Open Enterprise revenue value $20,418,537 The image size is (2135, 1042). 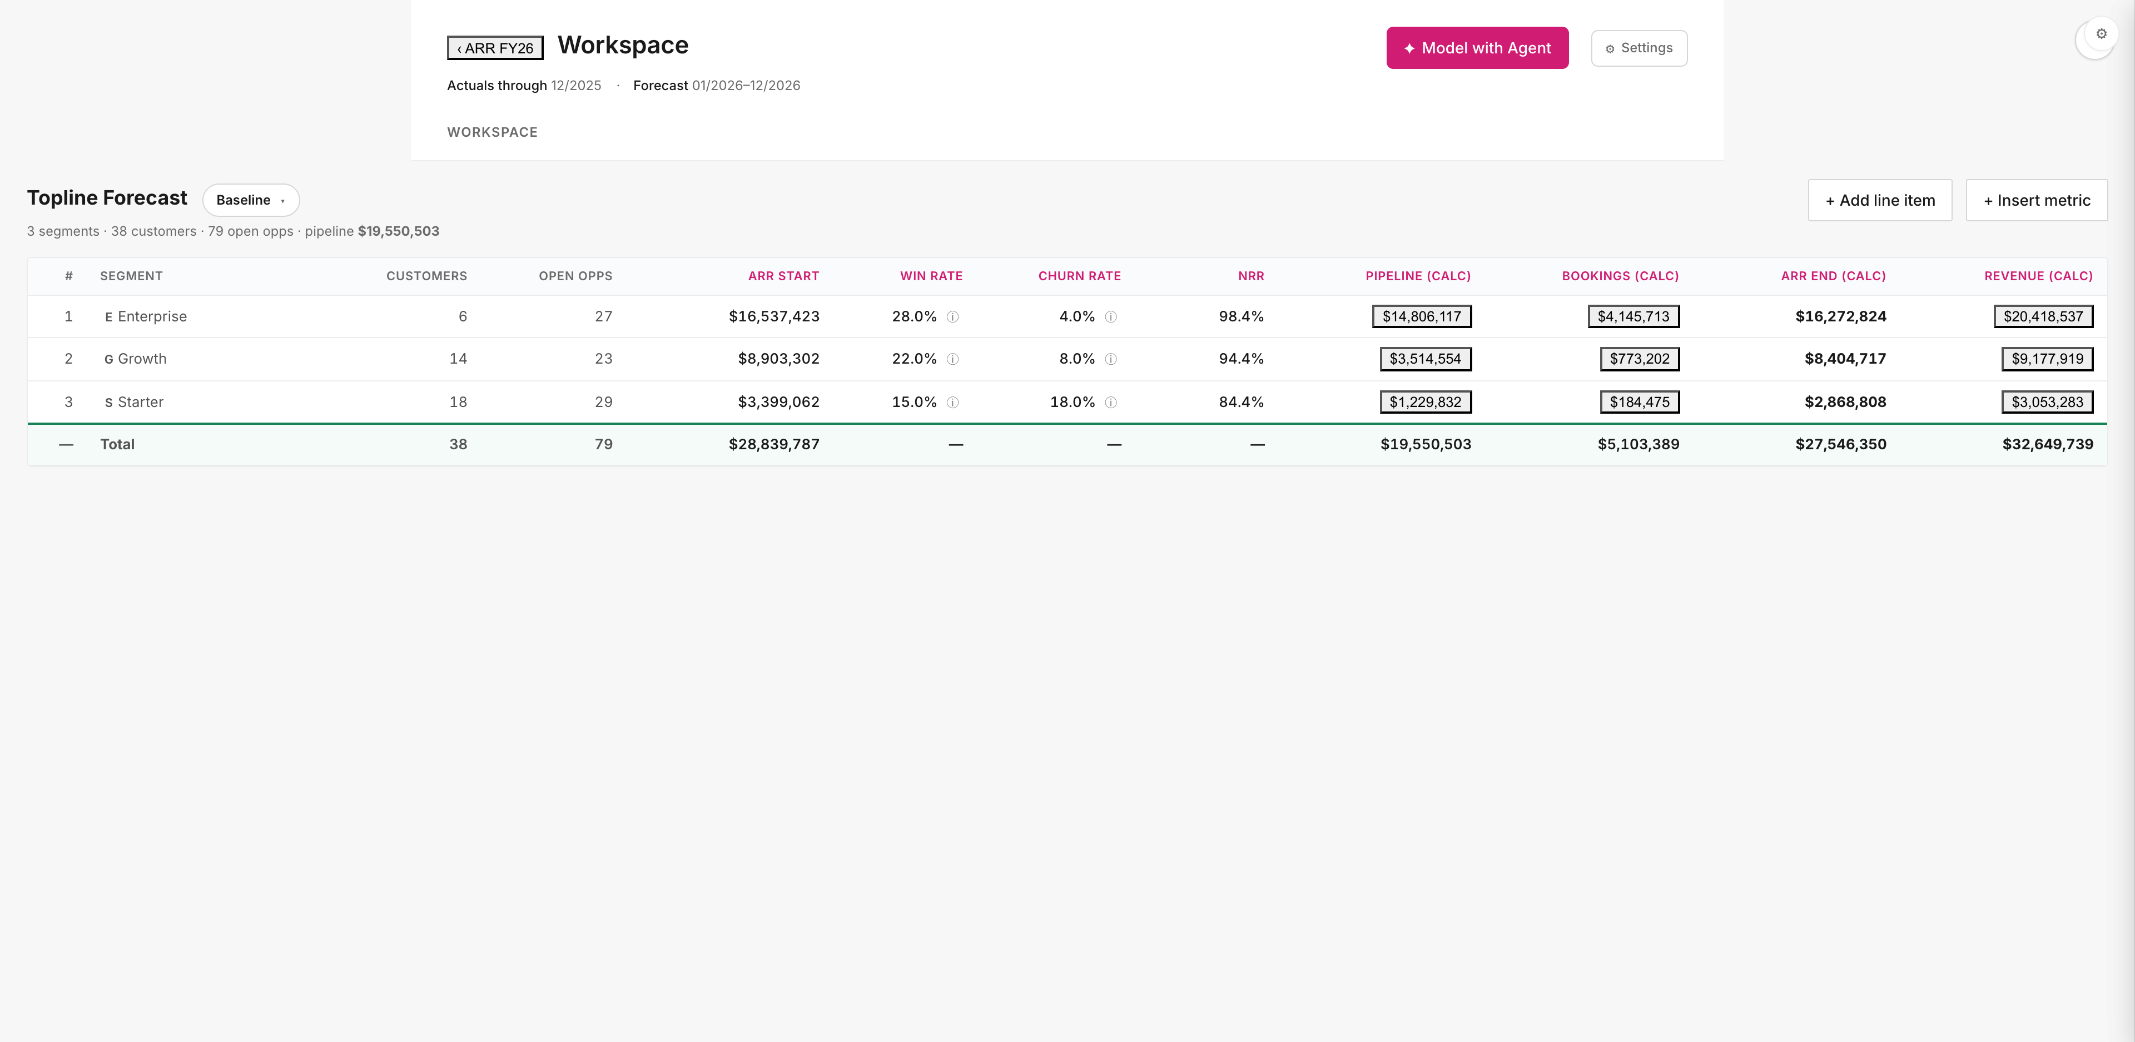pyautogui.click(x=2043, y=317)
